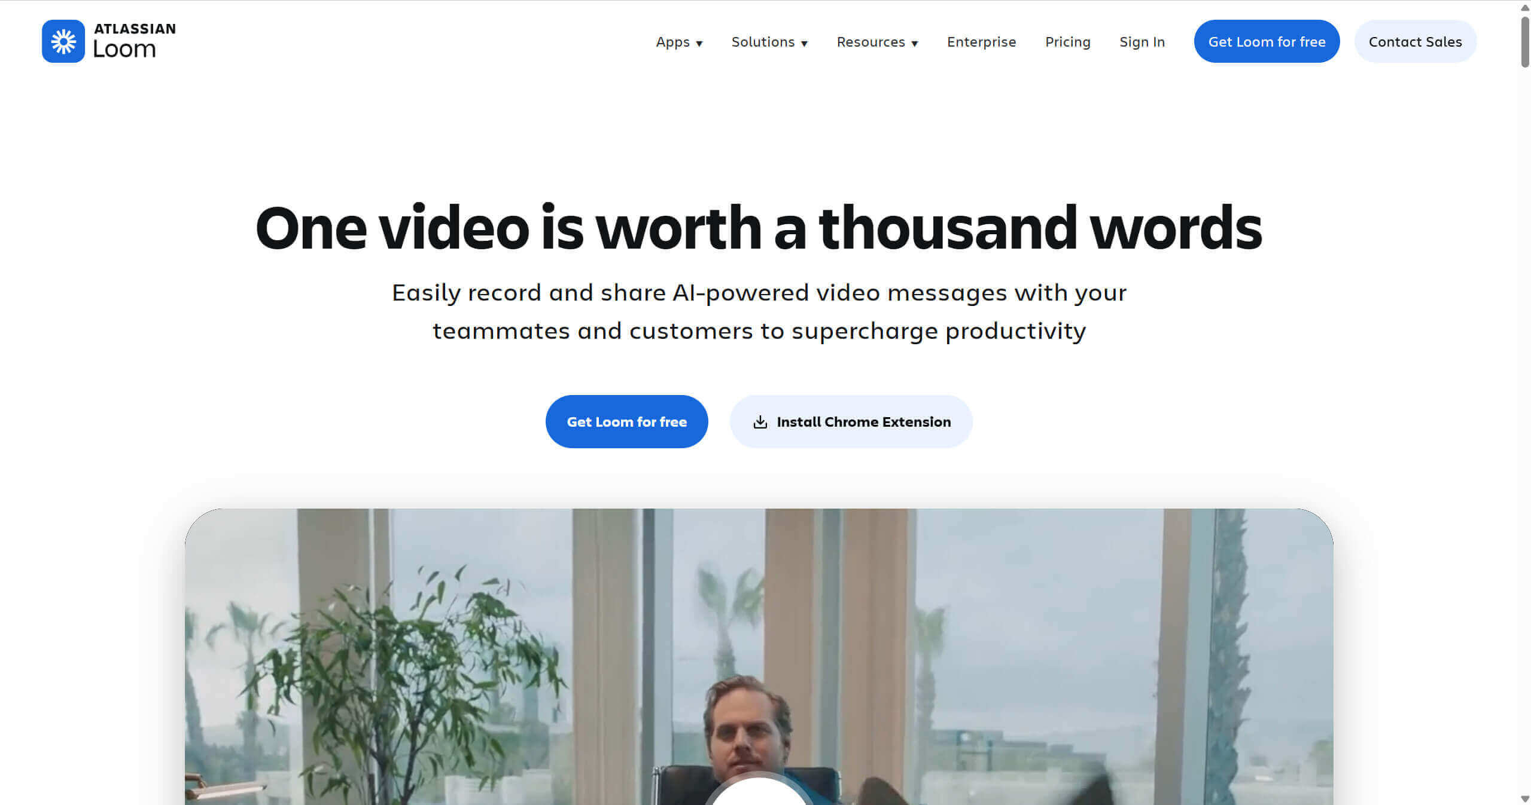
Task: Open the Apps menu
Action: tap(679, 42)
